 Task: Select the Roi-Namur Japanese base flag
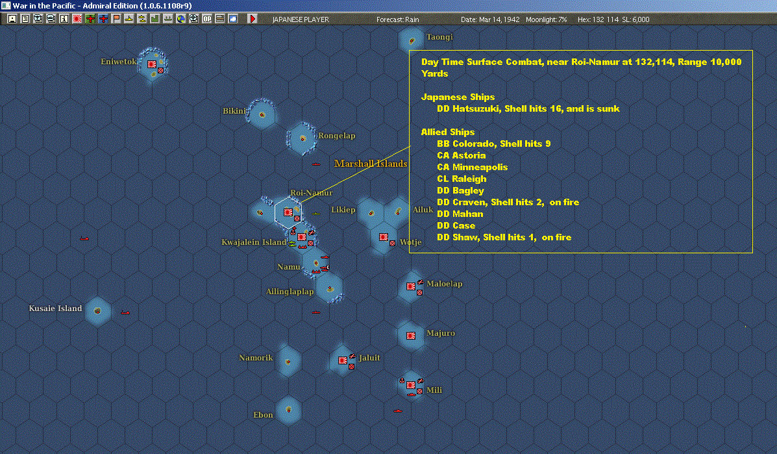[288, 212]
